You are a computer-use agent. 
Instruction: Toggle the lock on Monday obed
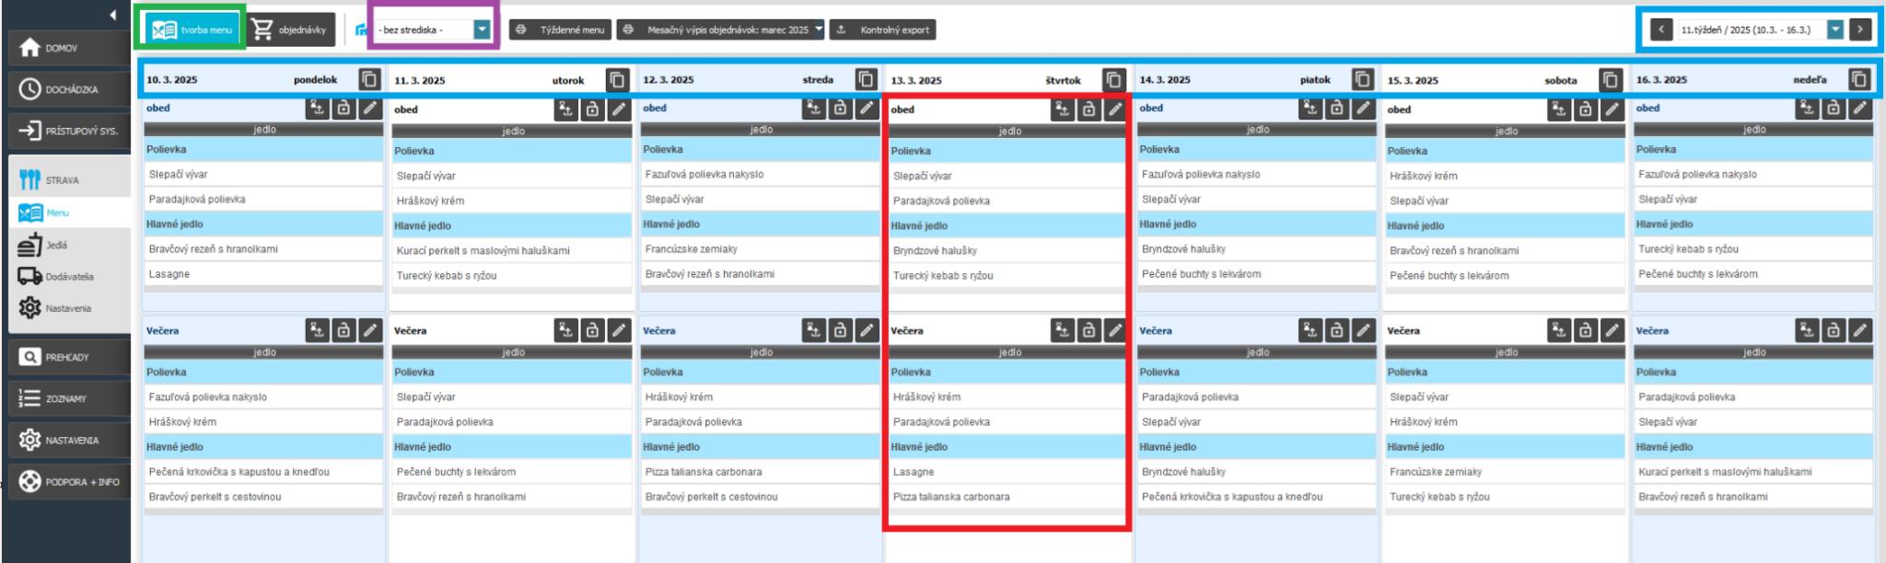point(343,109)
